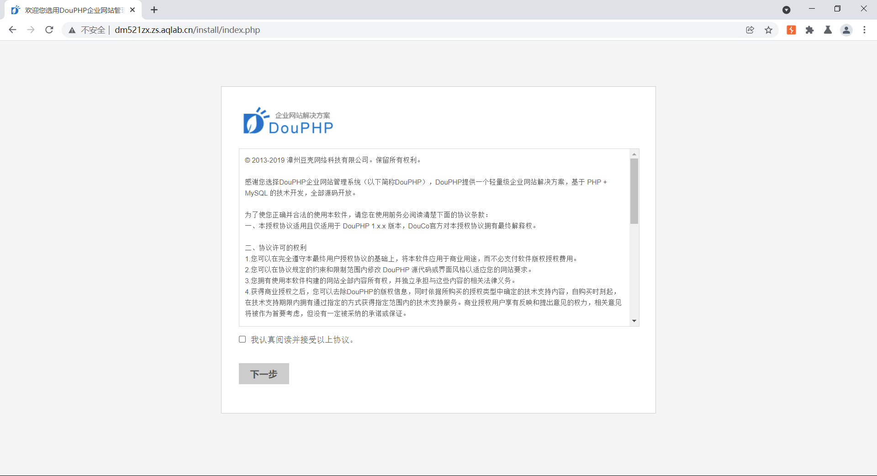Click the 下一步 next step button

point(264,374)
